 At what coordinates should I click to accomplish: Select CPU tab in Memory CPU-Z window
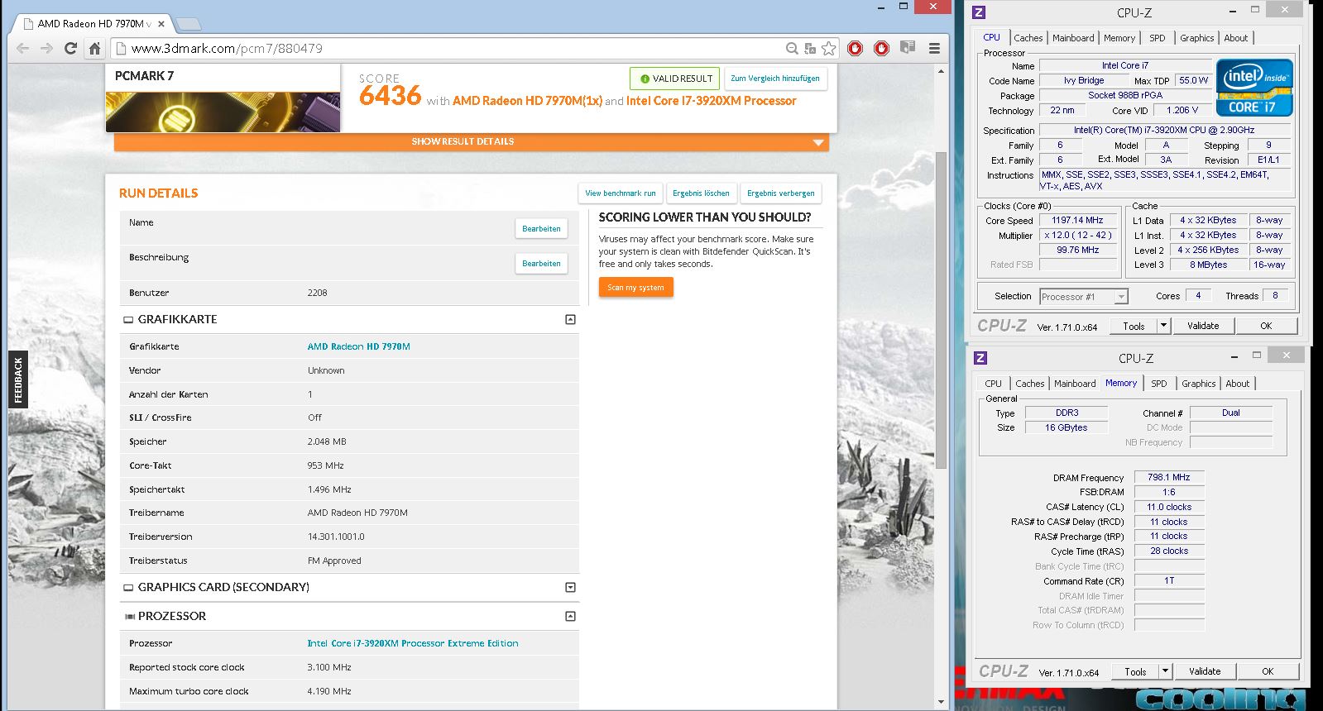pos(994,384)
